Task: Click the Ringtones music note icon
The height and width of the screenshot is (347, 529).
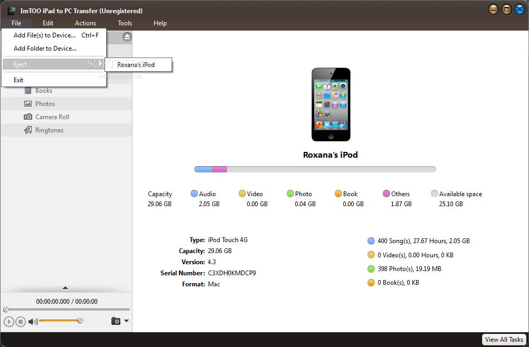Action: pyautogui.click(x=28, y=130)
